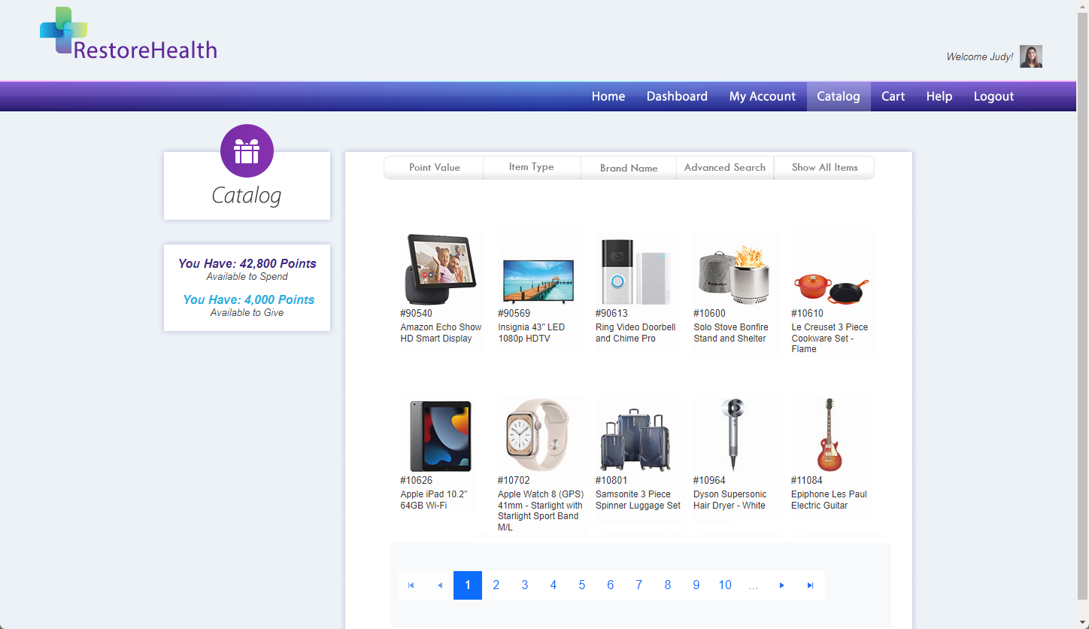The height and width of the screenshot is (629, 1089).
Task: Go to next page of results
Action: point(782,585)
